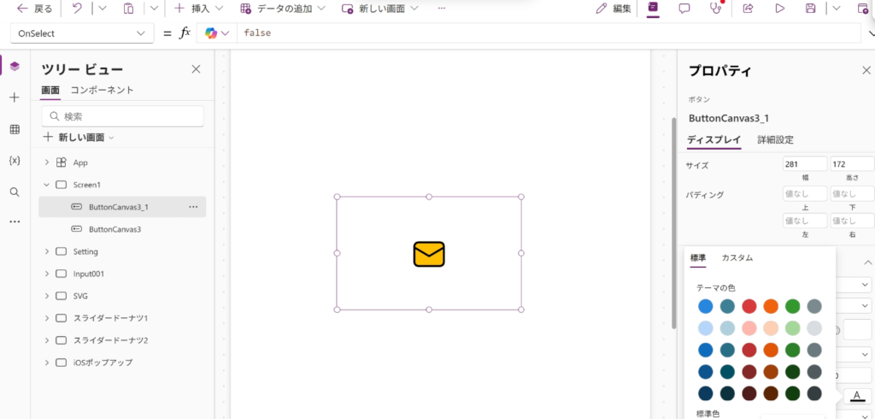Open the app checker stethoscope icon

click(715, 9)
